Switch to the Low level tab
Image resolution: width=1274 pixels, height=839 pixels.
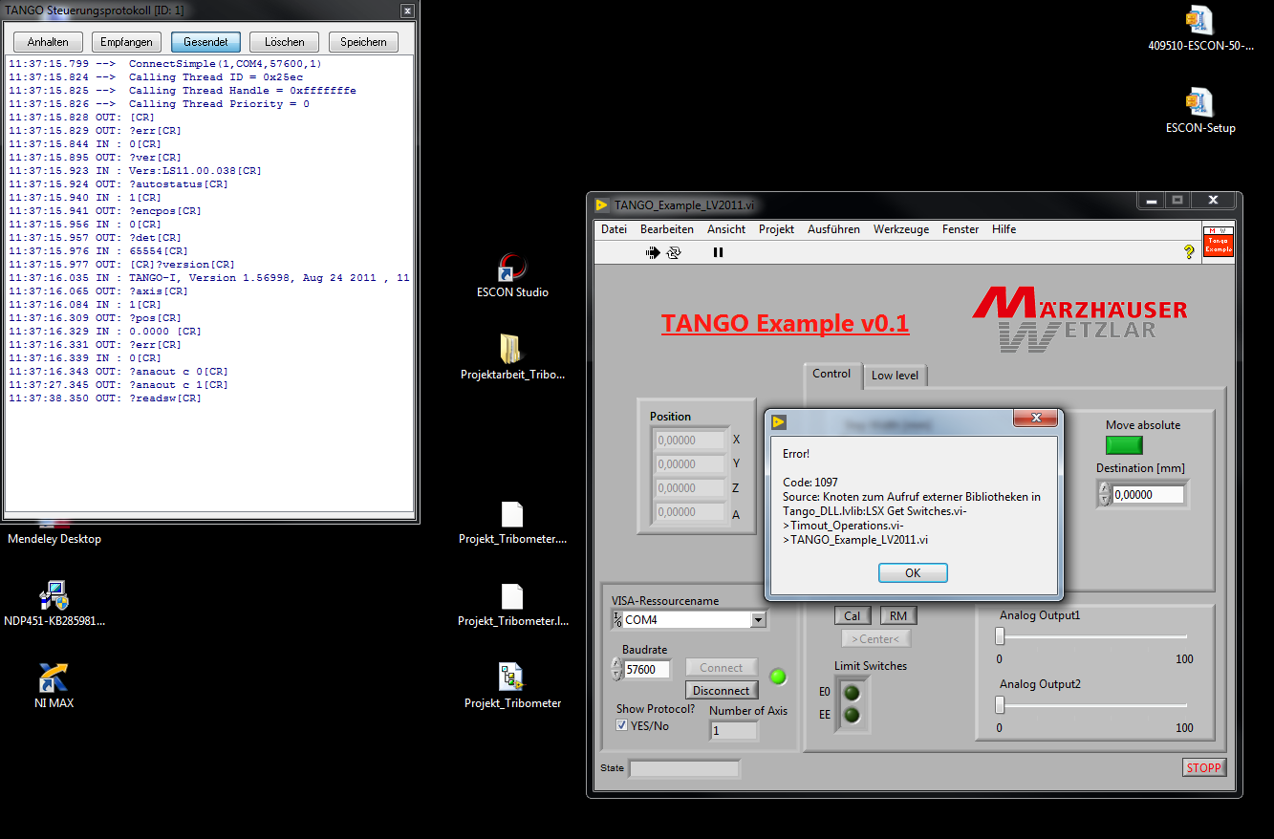[895, 376]
